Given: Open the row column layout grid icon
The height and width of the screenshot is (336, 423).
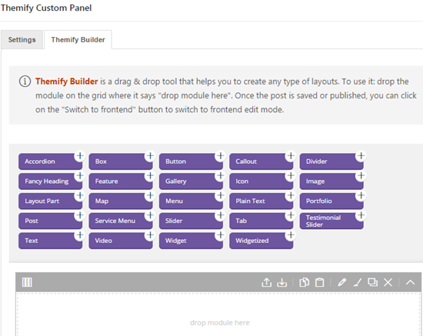Looking at the screenshot, I should pyautogui.click(x=27, y=282).
